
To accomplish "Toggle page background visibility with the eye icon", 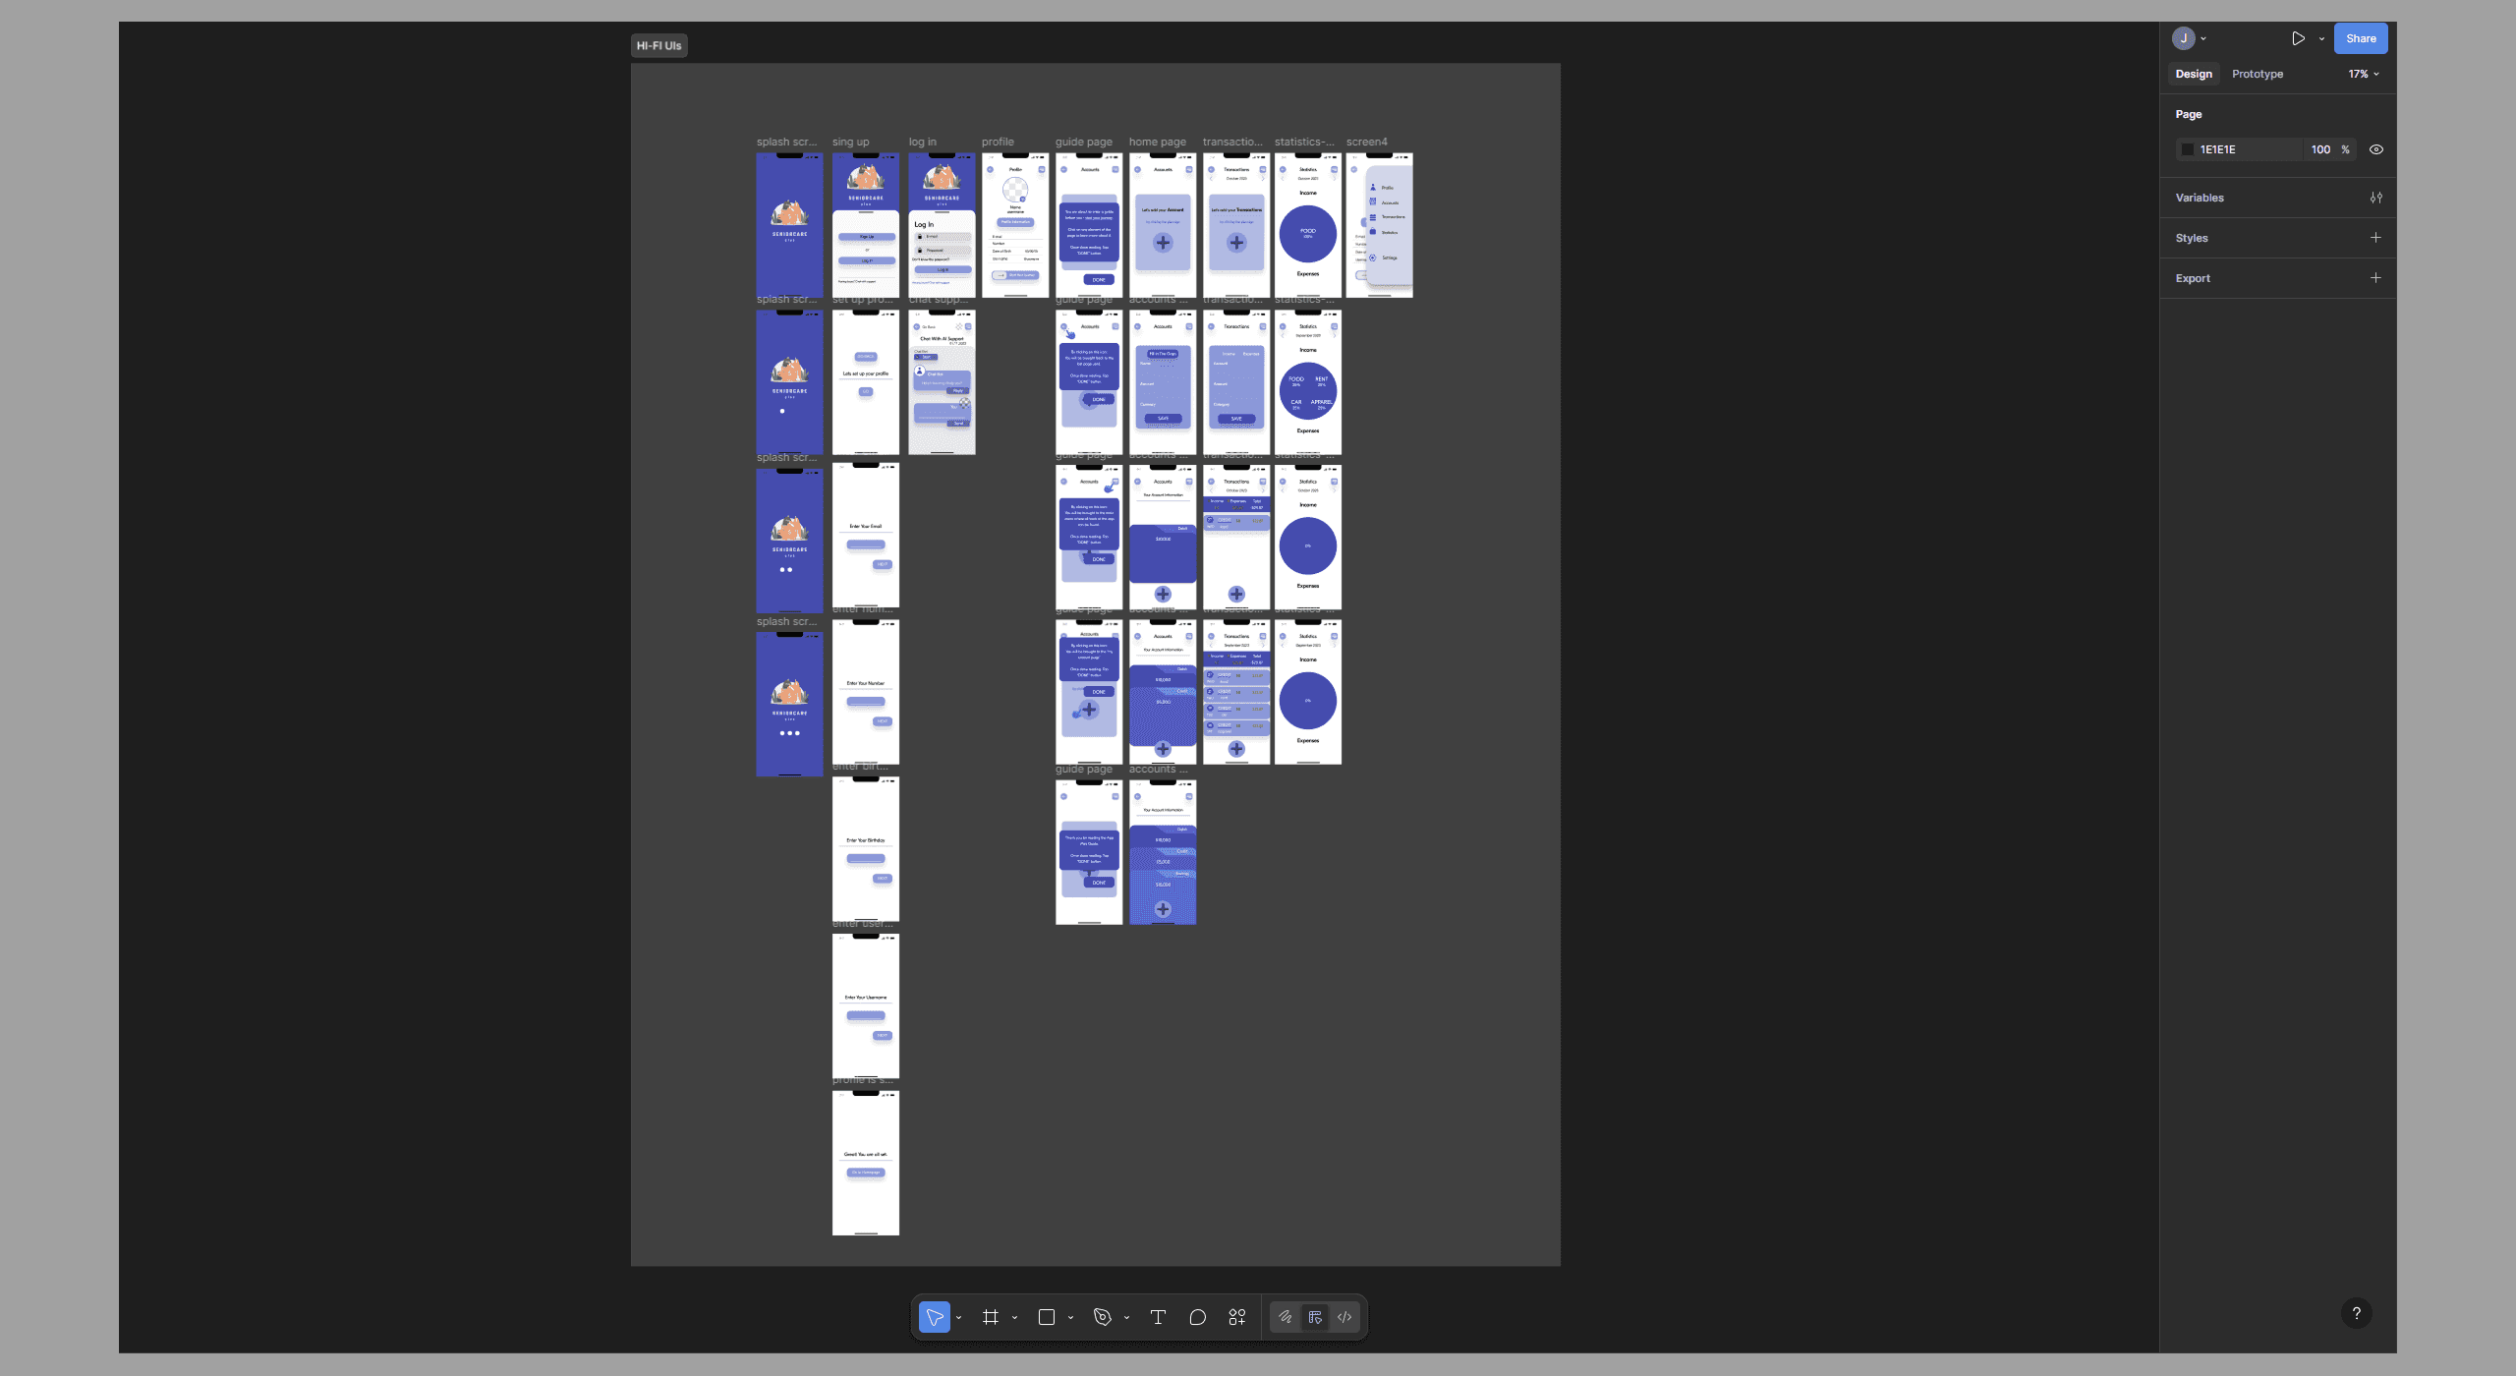I will (x=2376, y=148).
